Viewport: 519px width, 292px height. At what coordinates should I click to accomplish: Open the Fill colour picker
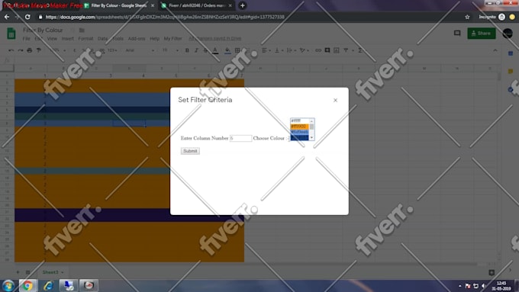[227, 50]
